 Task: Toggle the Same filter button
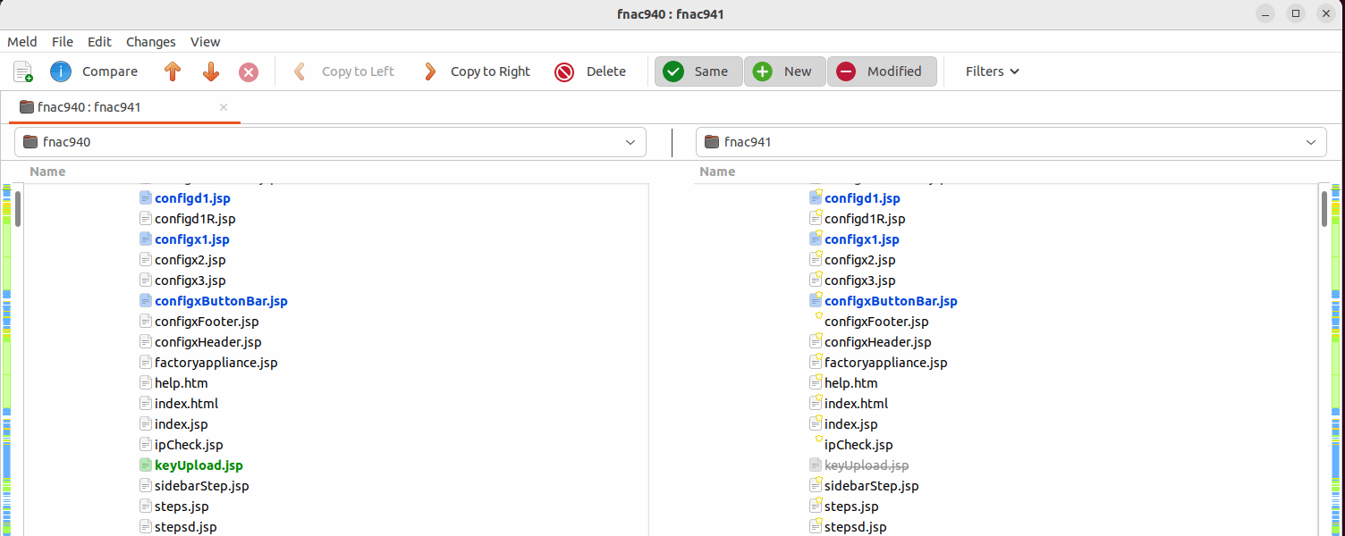(x=698, y=71)
